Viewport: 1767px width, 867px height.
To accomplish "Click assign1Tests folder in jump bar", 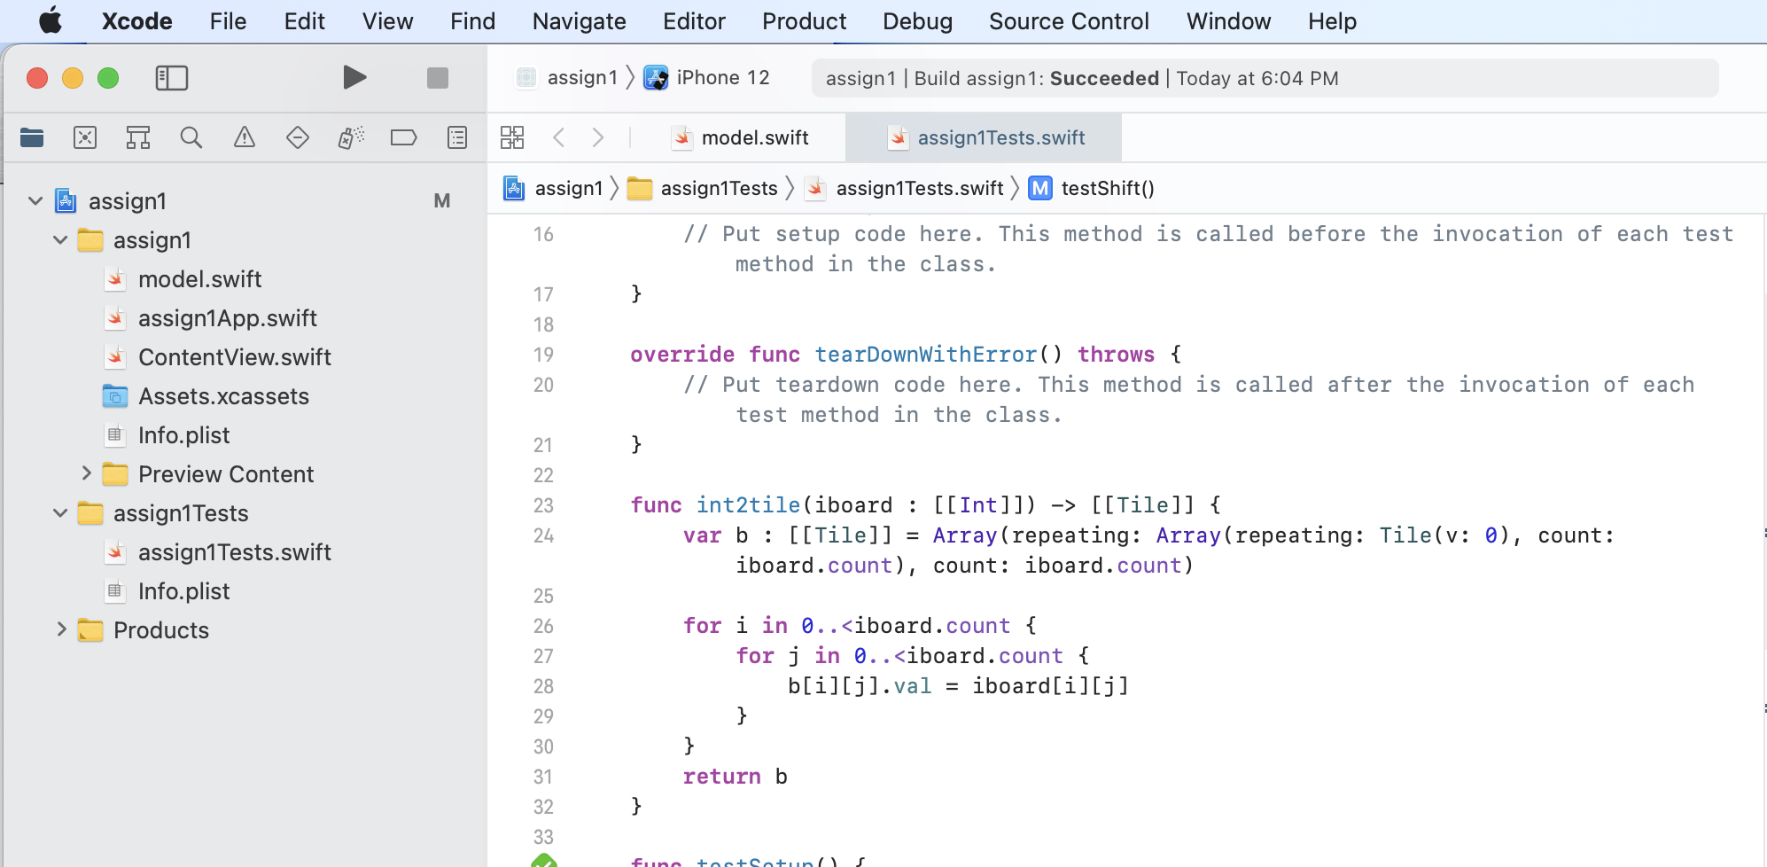I will click(703, 188).
